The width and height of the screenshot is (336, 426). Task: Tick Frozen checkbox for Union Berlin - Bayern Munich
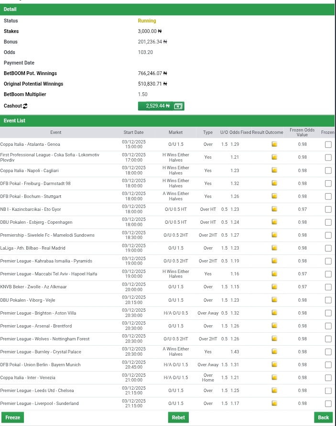328,365
